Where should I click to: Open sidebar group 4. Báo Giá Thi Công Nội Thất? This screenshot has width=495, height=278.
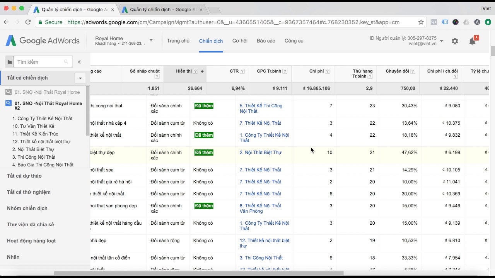click(43, 165)
